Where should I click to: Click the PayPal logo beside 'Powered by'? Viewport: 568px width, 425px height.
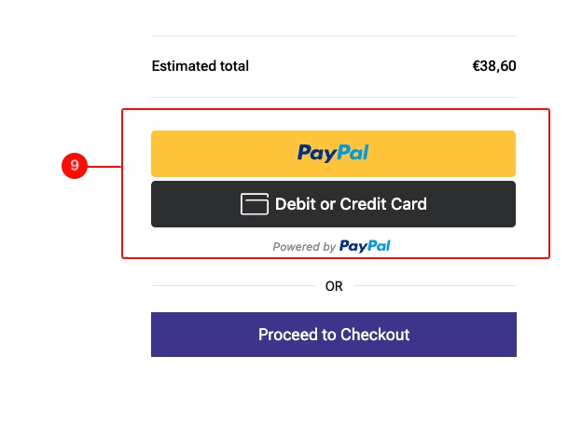coord(365,247)
